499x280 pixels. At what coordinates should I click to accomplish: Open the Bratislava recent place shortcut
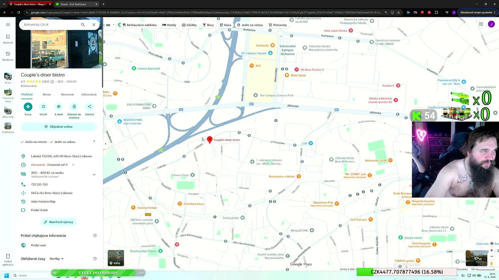click(8, 128)
